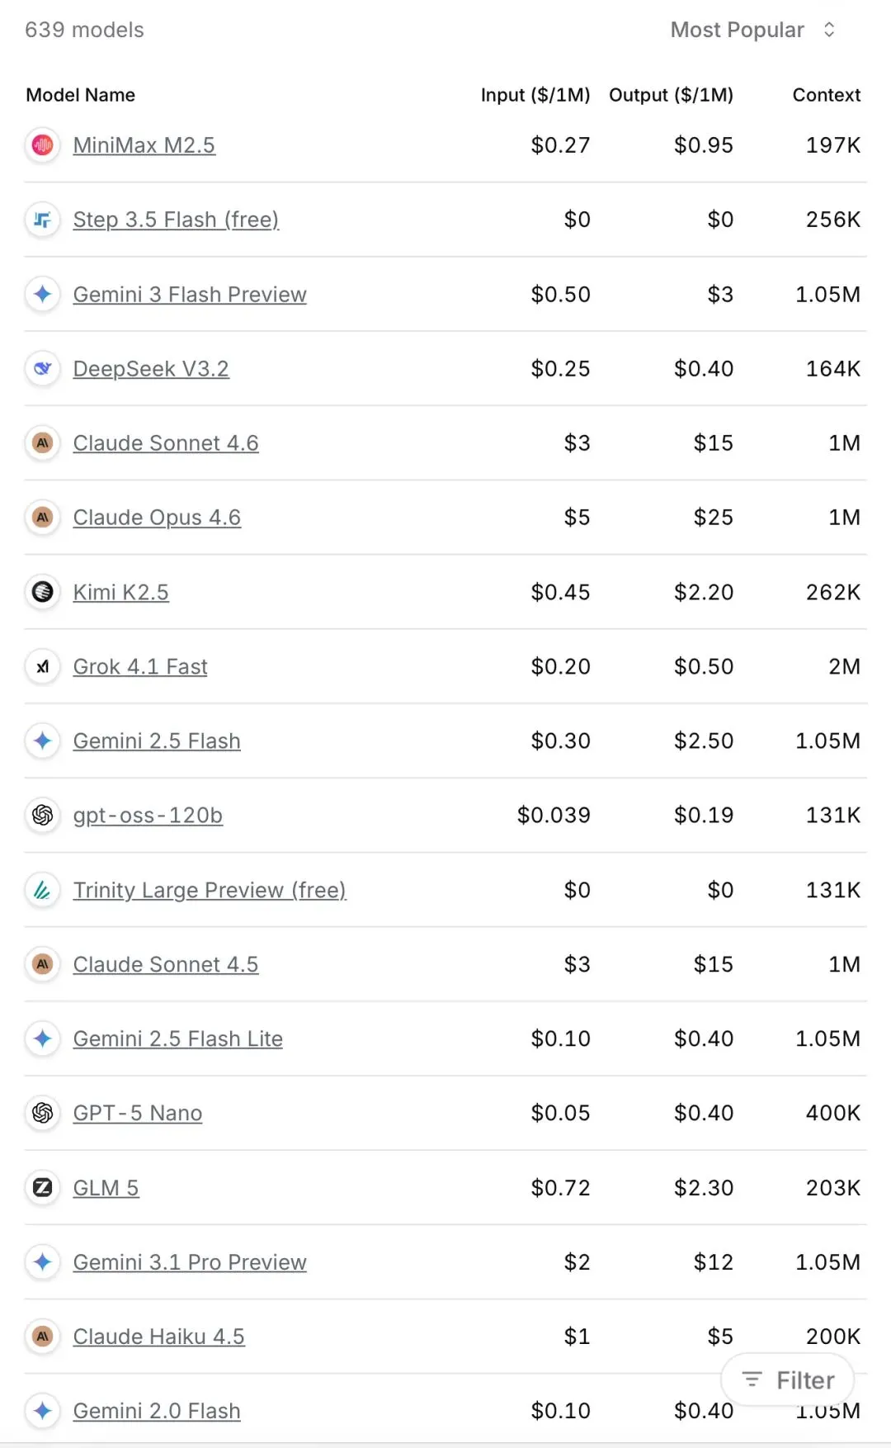Screen dimensions: 891x1448
Task: Open the Claude Sonnet 4.6 model link
Action: point(166,443)
